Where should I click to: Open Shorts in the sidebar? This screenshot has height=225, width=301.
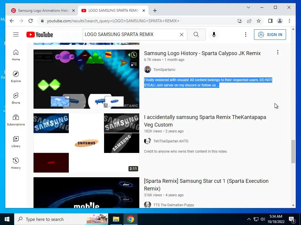pyautogui.click(x=16, y=98)
